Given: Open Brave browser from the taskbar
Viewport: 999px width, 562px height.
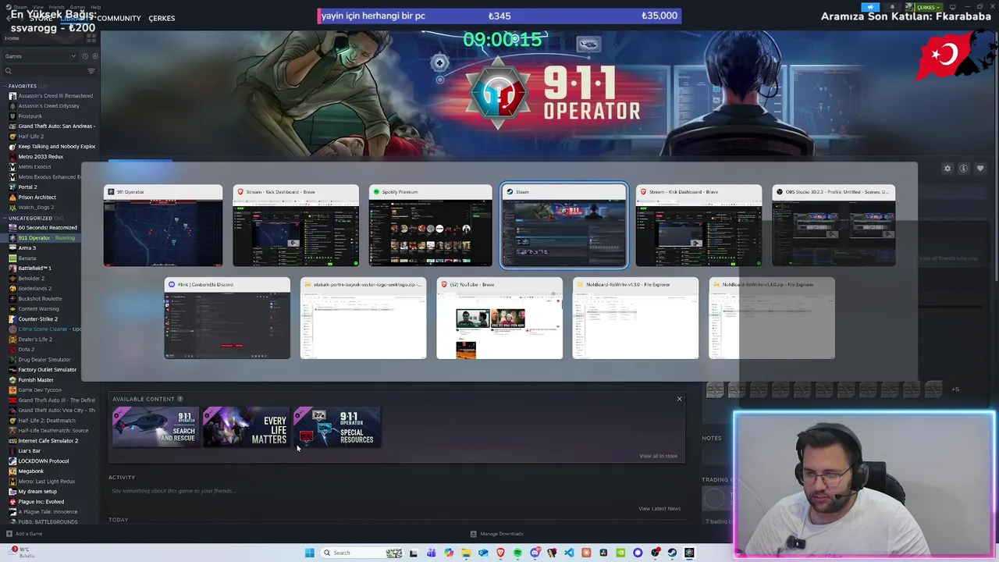Looking at the screenshot, I should point(500,553).
